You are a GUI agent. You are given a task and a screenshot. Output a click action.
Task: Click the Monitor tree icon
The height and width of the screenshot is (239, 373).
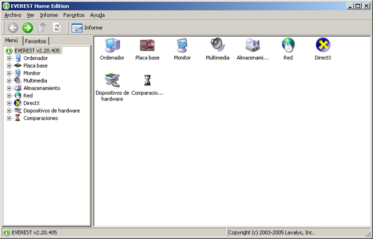(x=18, y=73)
